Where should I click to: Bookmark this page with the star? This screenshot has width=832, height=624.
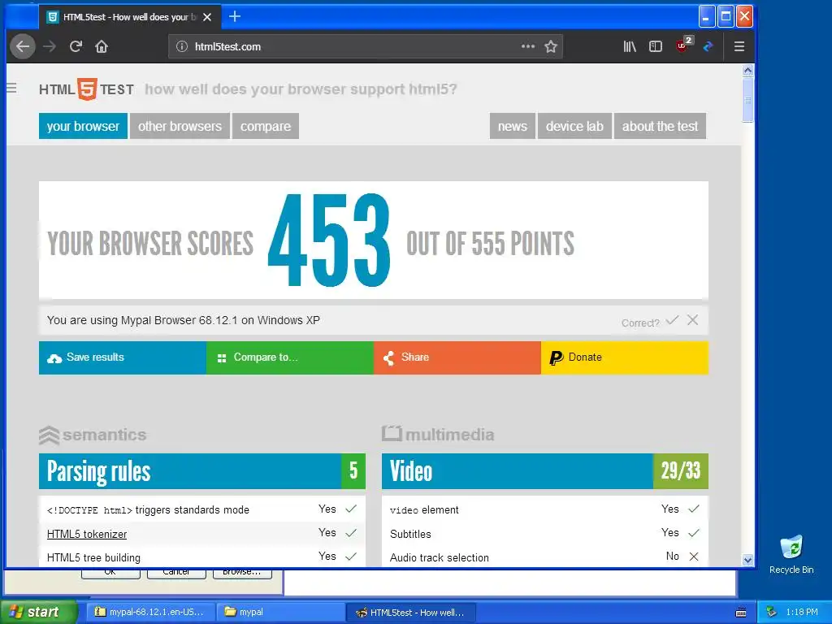[x=551, y=46]
